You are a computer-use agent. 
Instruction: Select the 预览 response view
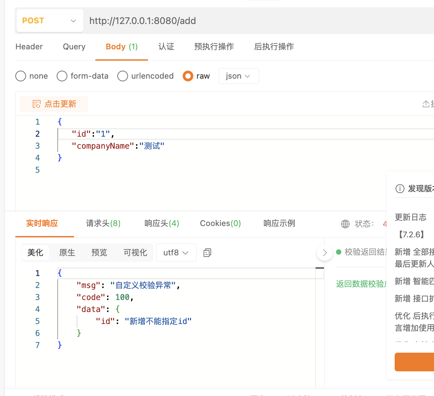(x=99, y=253)
